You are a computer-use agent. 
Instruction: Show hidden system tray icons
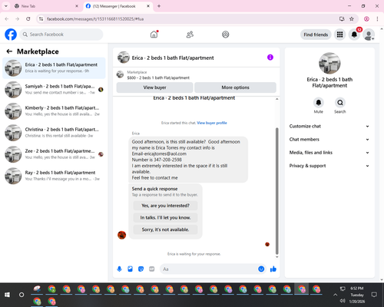pyautogui.click(x=335, y=295)
